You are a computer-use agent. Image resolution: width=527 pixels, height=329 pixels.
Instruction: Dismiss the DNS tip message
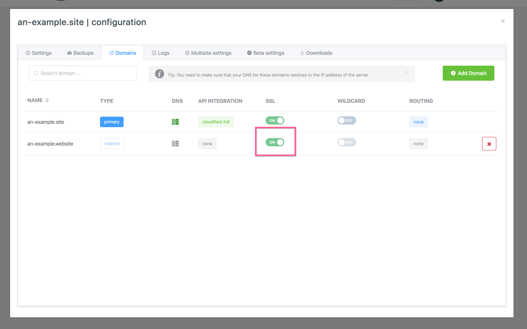coord(407,72)
